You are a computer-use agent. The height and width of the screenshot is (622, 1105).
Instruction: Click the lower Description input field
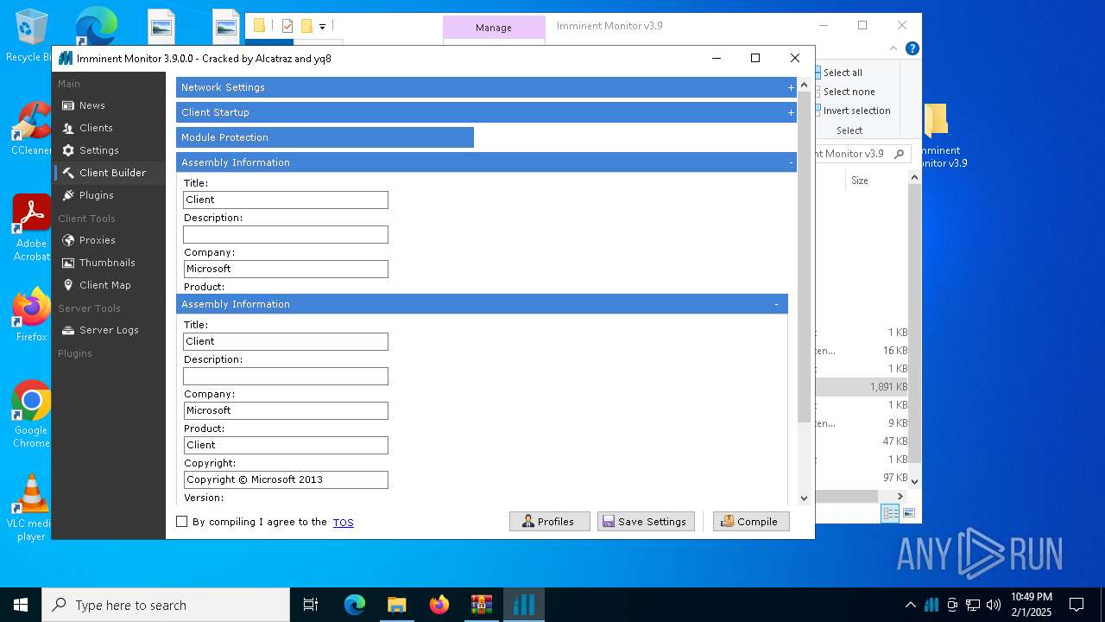286,376
